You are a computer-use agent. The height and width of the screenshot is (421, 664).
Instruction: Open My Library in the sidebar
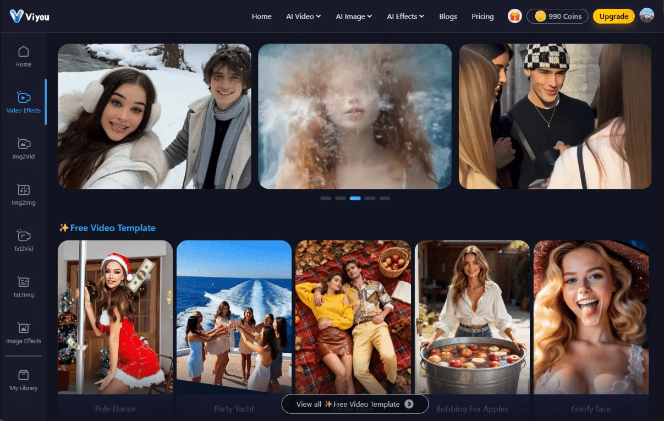24,375
